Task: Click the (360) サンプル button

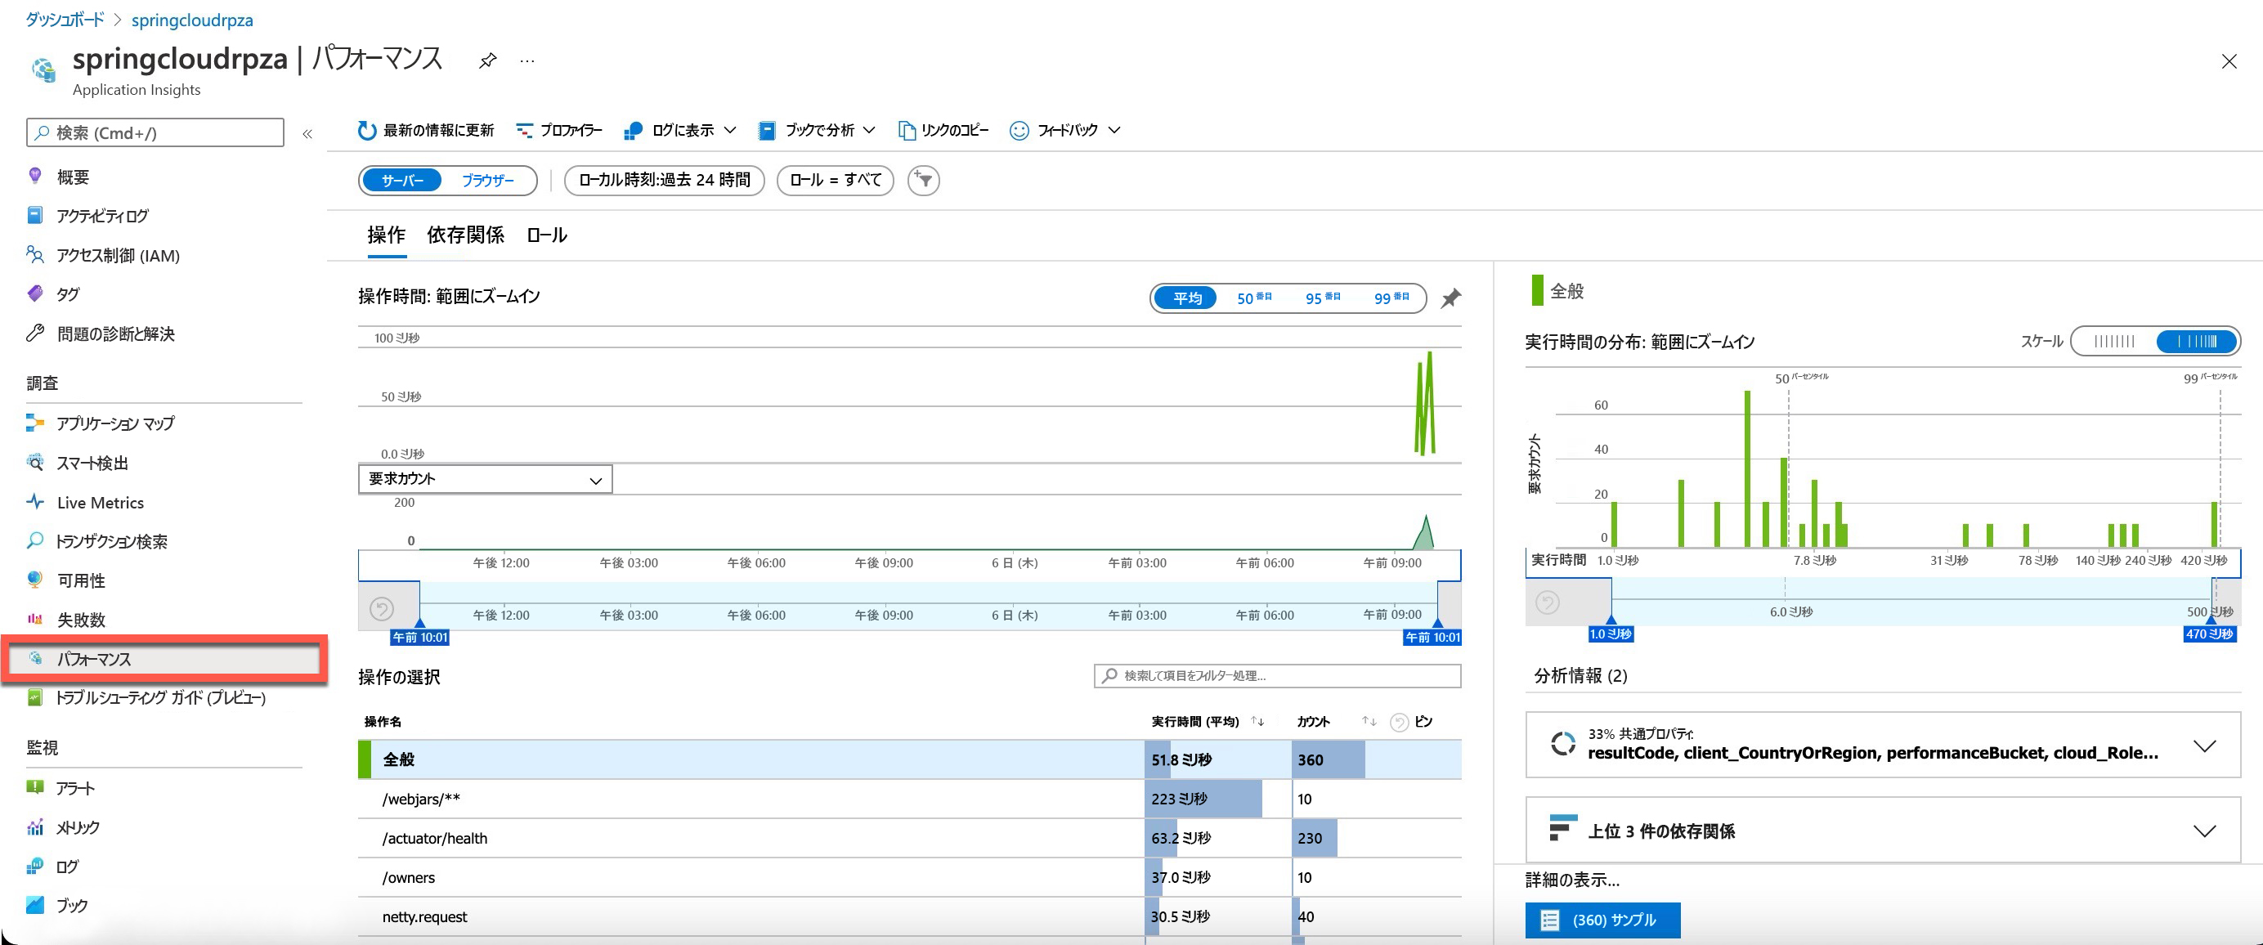Action: pos(1602,920)
